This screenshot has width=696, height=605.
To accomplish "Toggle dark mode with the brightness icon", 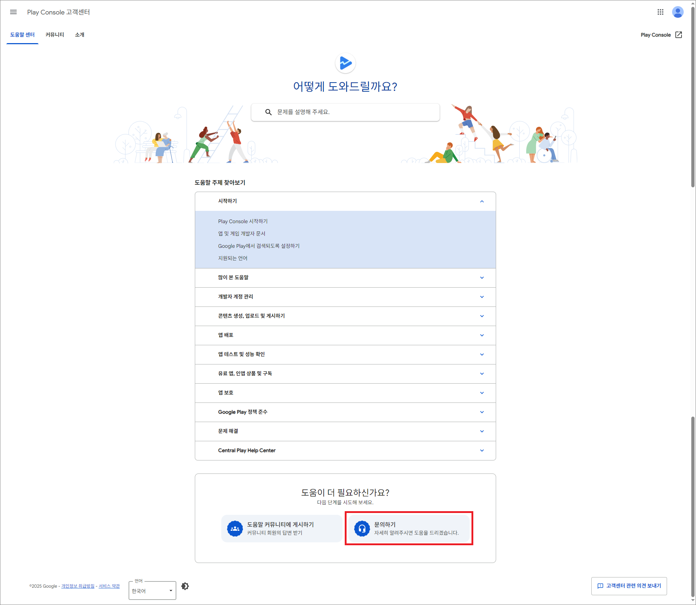I will coord(185,586).
